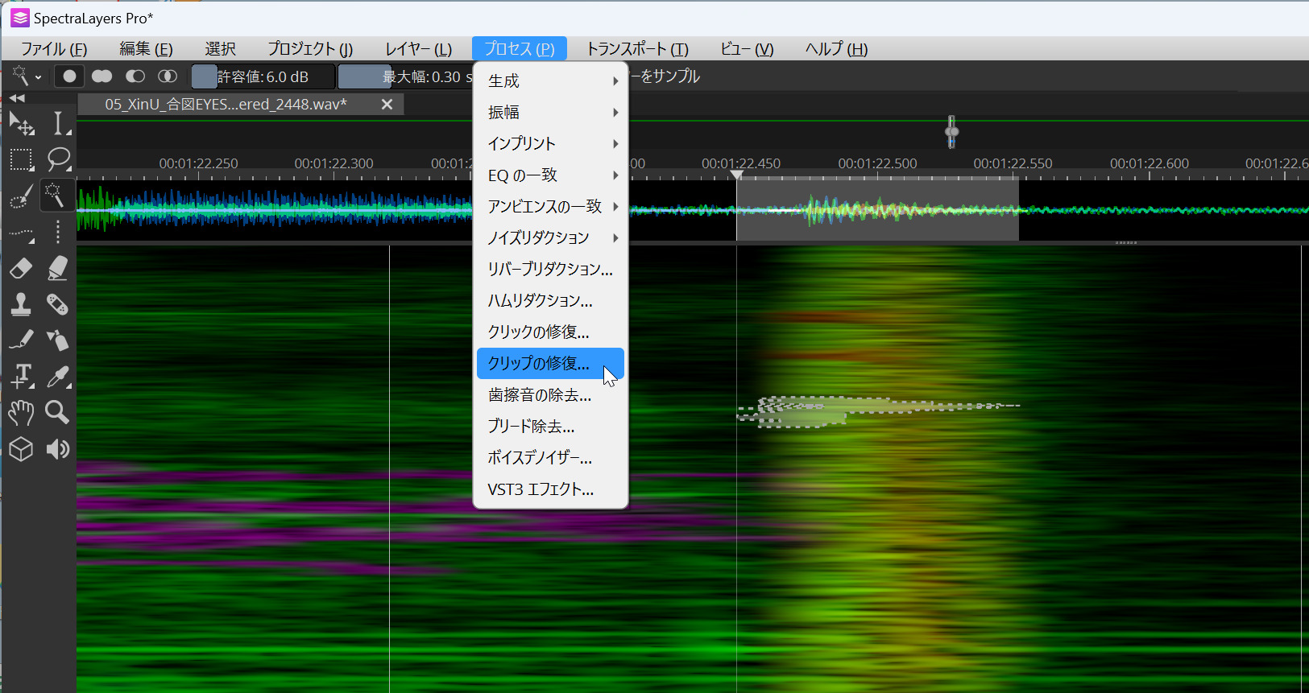Open the ファイル (F) menu
The image size is (1309, 693).
point(54,49)
